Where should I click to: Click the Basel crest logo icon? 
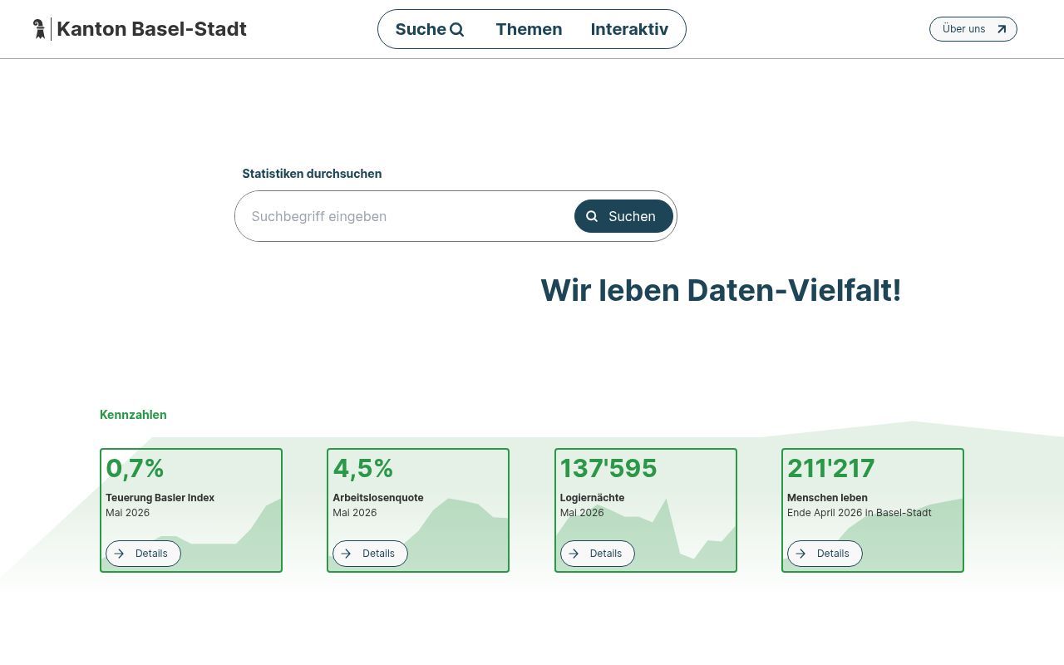pos(39,29)
